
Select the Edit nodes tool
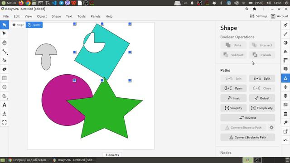5,34
